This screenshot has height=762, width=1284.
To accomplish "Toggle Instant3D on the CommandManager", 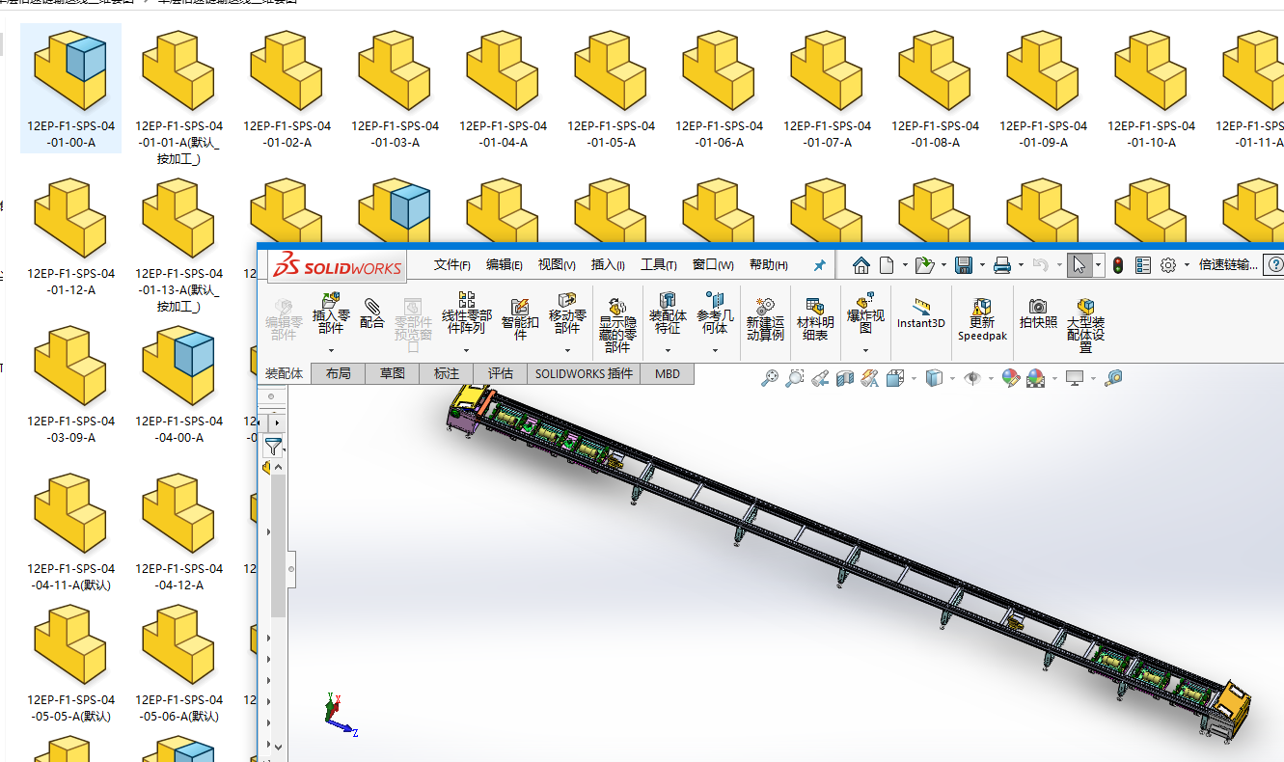I will [x=921, y=313].
